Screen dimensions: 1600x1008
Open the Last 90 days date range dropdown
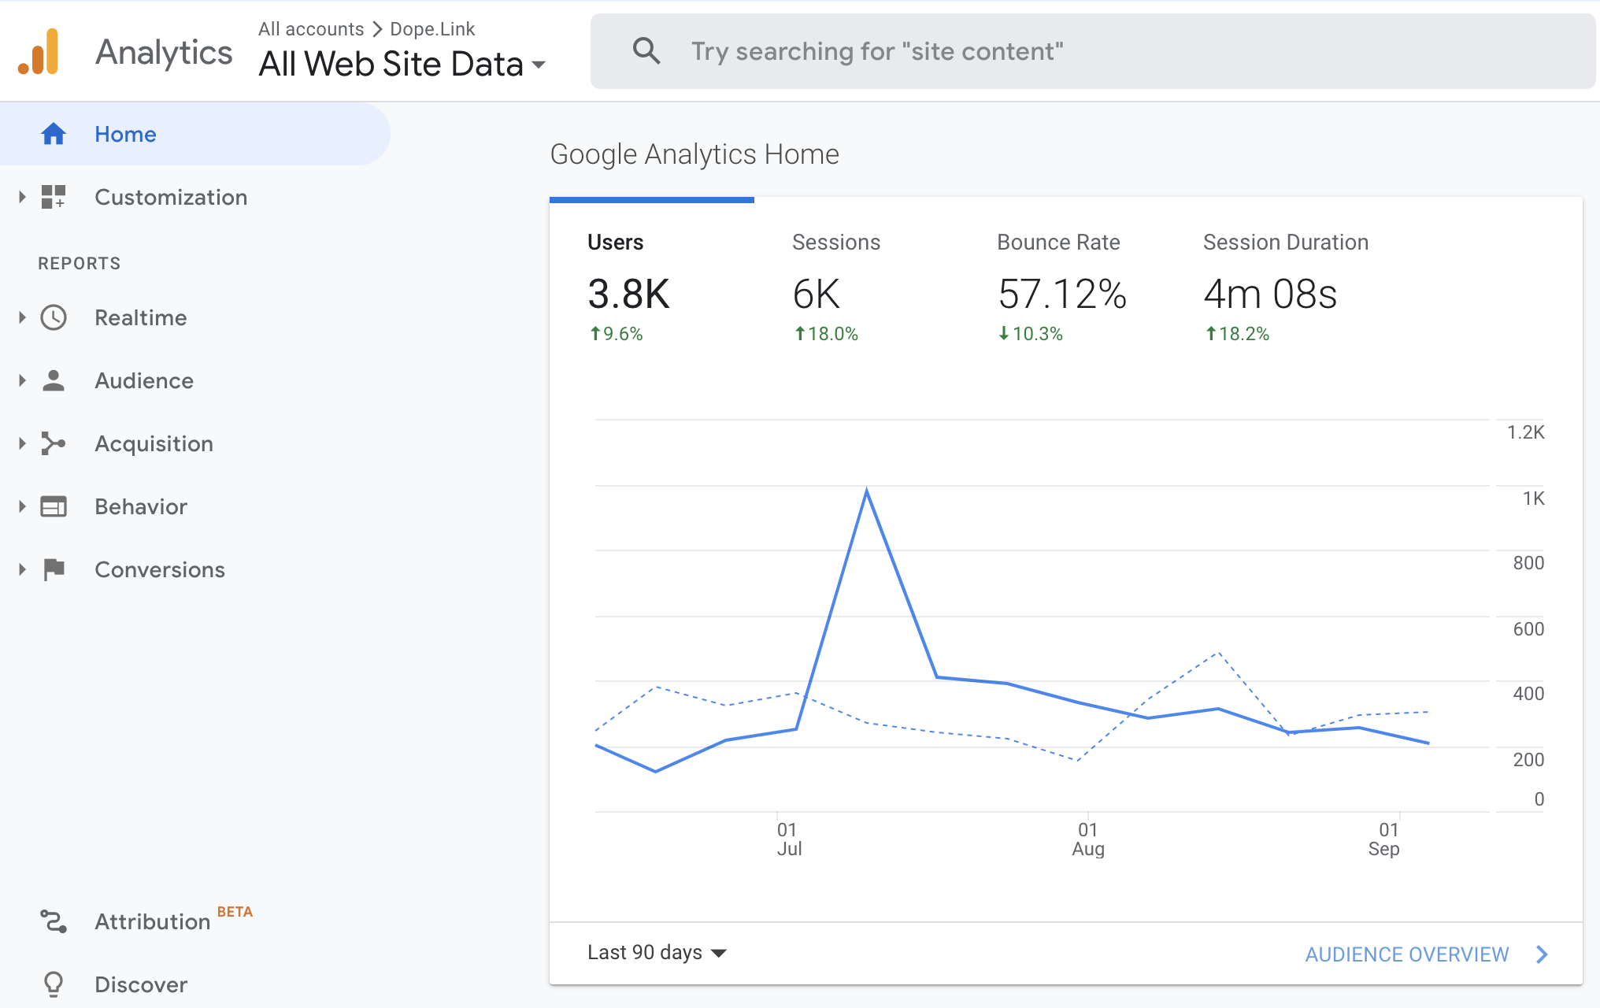click(657, 953)
